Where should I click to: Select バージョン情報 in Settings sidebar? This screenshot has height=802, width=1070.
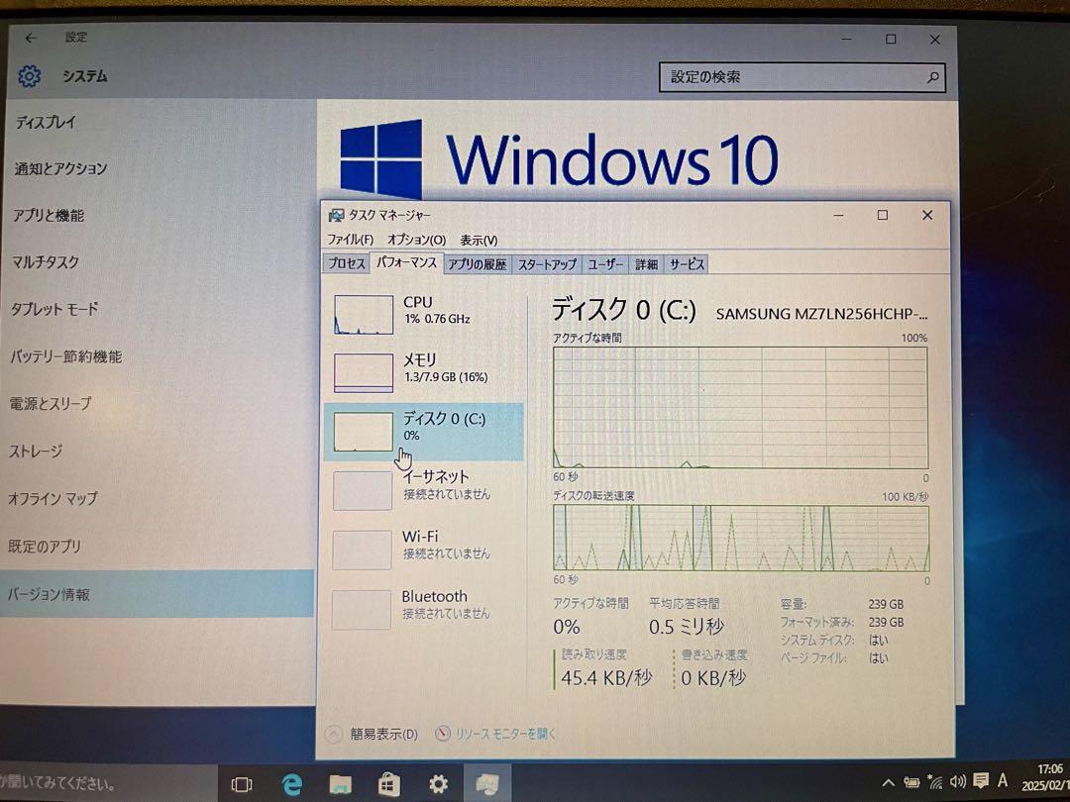point(157,594)
